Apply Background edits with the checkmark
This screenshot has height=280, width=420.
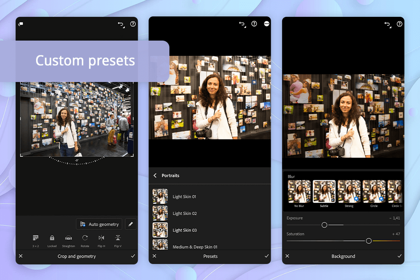[399, 256]
